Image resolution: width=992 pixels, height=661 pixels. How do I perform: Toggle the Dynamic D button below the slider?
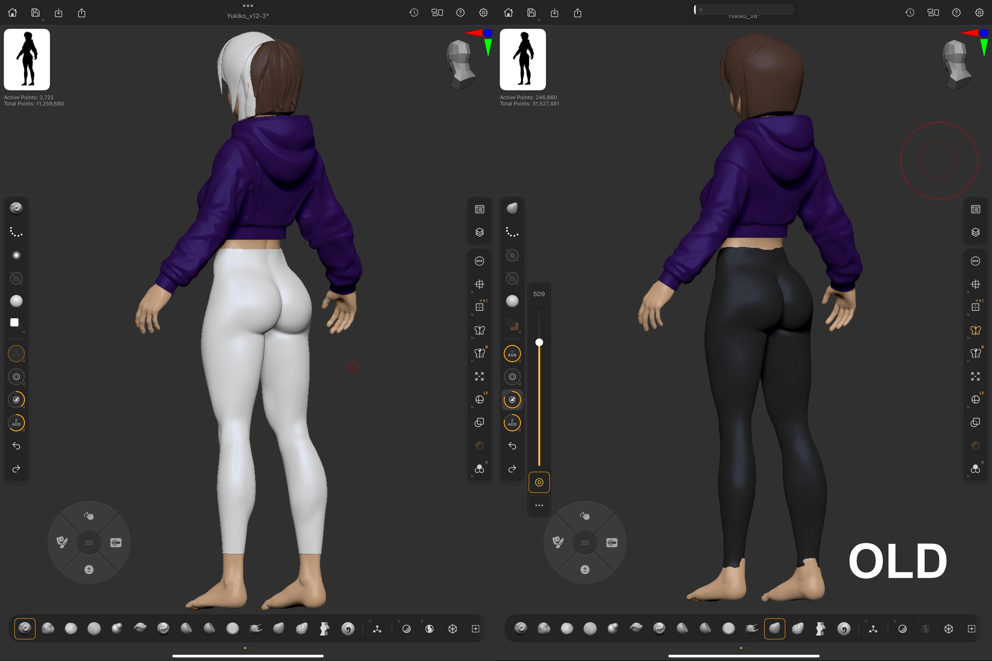coord(539,482)
